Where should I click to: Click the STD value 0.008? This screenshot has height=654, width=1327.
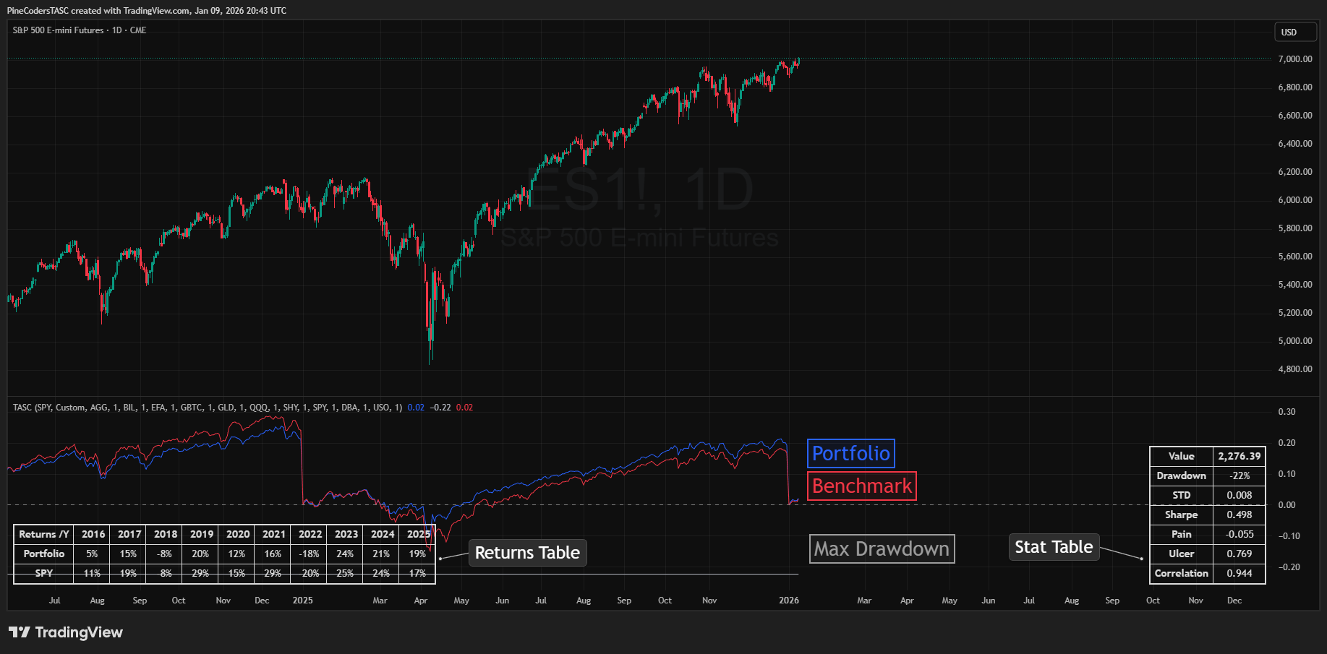point(1239,495)
